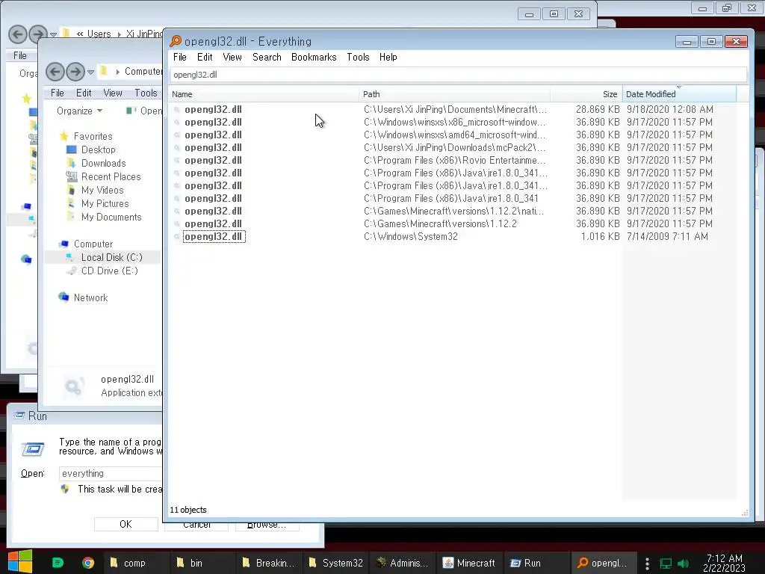Click the volume speaker icon in system tray

point(684,564)
